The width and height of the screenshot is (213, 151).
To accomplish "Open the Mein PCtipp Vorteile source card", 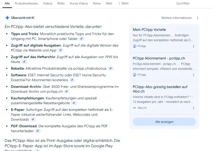I will point(149,30).
